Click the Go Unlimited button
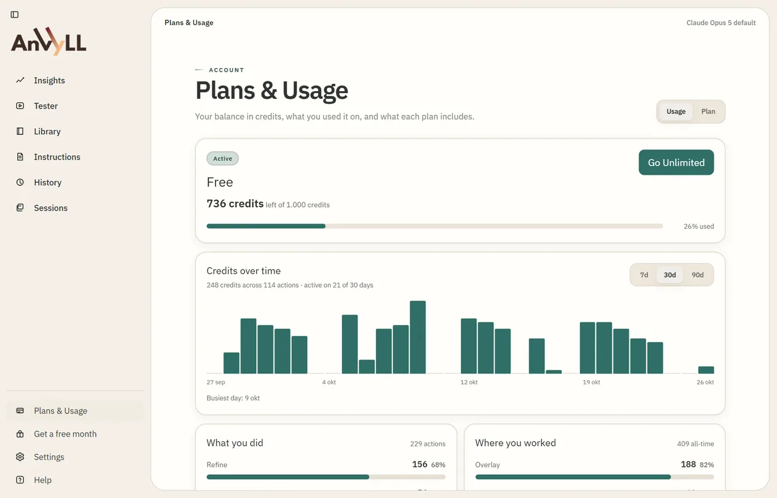 [x=676, y=163]
